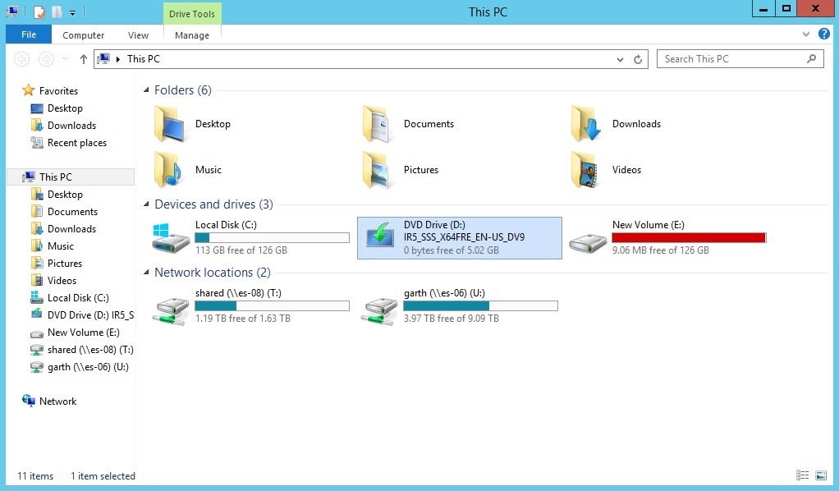
Task: Open the system menu icon in title bar
Action: click(x=12, y=11)
